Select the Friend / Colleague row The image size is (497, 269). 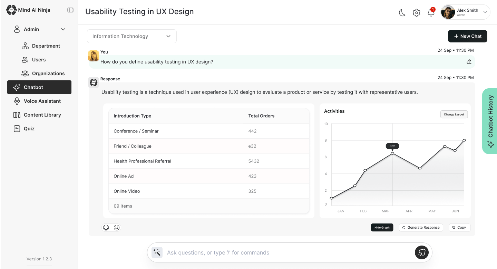click(x=209, y=146)
